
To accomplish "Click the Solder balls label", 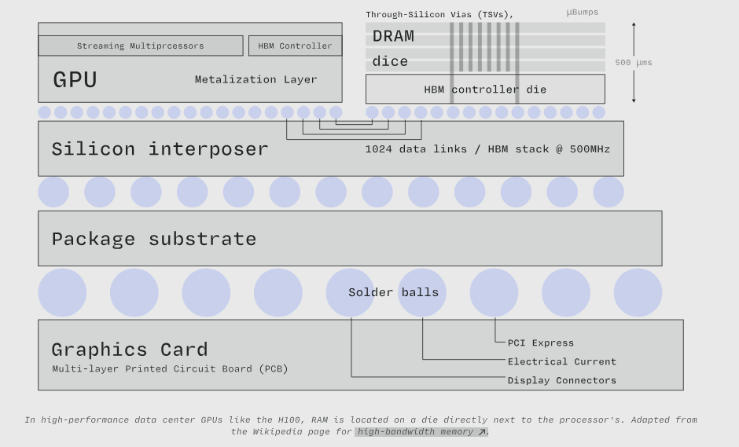I will click(x=393, y=292).
